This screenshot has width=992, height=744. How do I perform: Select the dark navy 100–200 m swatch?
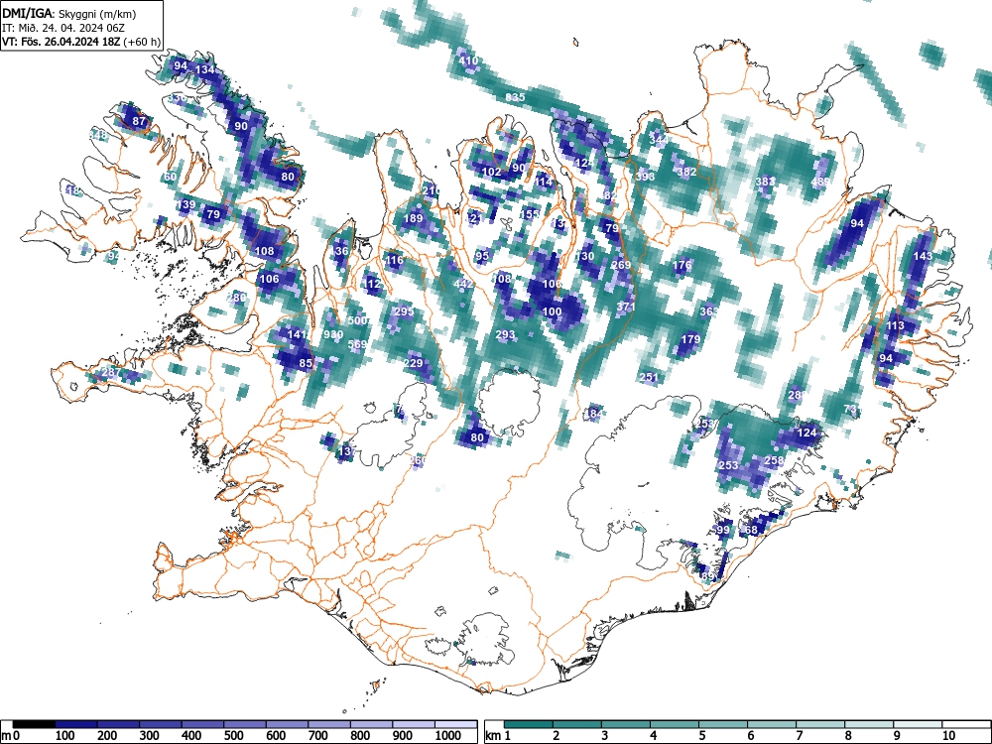click(76, 724)
